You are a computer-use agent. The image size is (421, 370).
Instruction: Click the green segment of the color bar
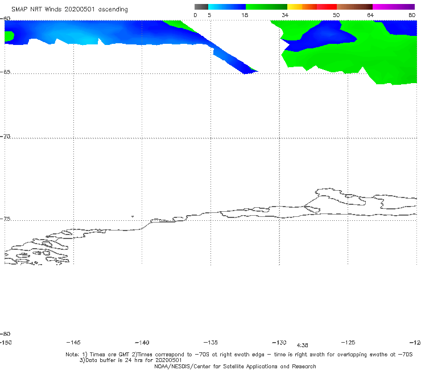[x=266, y=7]
